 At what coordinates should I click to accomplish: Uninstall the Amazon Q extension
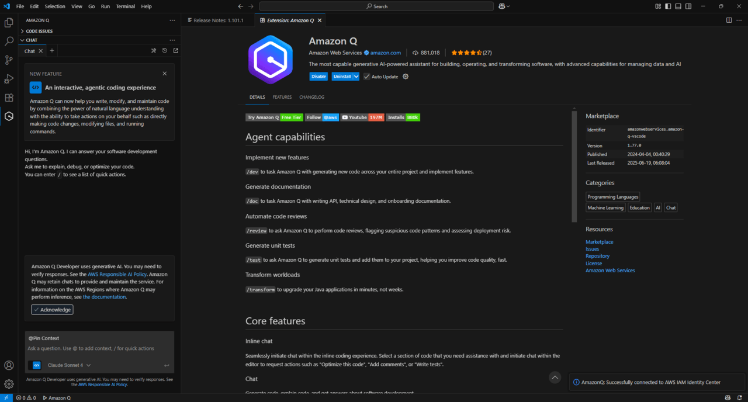click(x=342, y=77)
